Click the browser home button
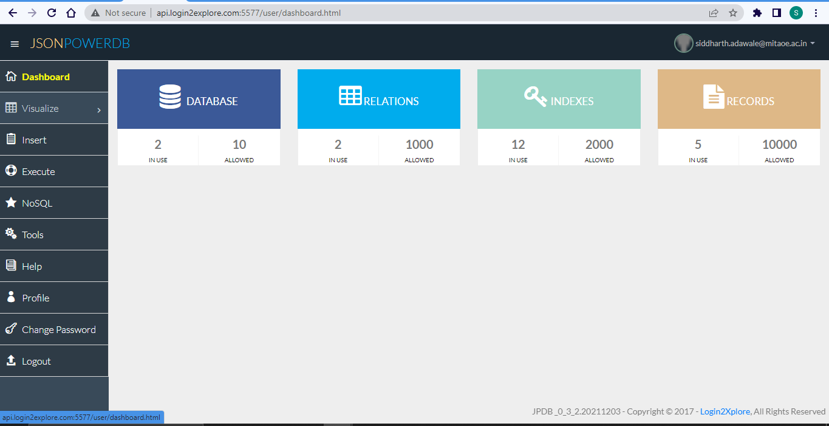The width and height of the screenshot is (829, 426). point(71,13)
